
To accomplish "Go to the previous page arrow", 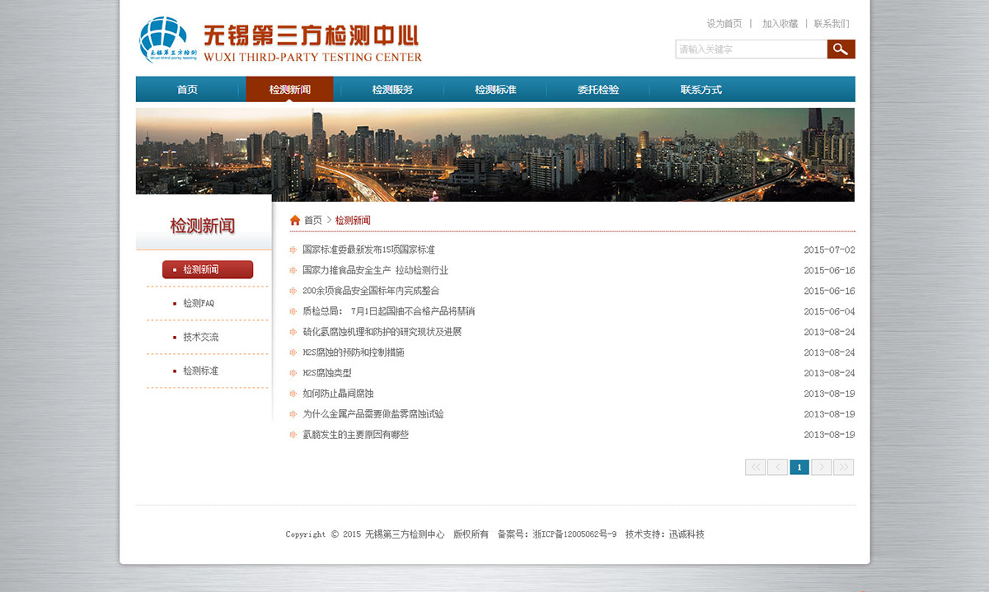I will pos(777,468).
